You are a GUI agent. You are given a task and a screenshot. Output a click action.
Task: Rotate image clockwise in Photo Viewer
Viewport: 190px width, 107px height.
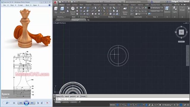coord(42,103)
